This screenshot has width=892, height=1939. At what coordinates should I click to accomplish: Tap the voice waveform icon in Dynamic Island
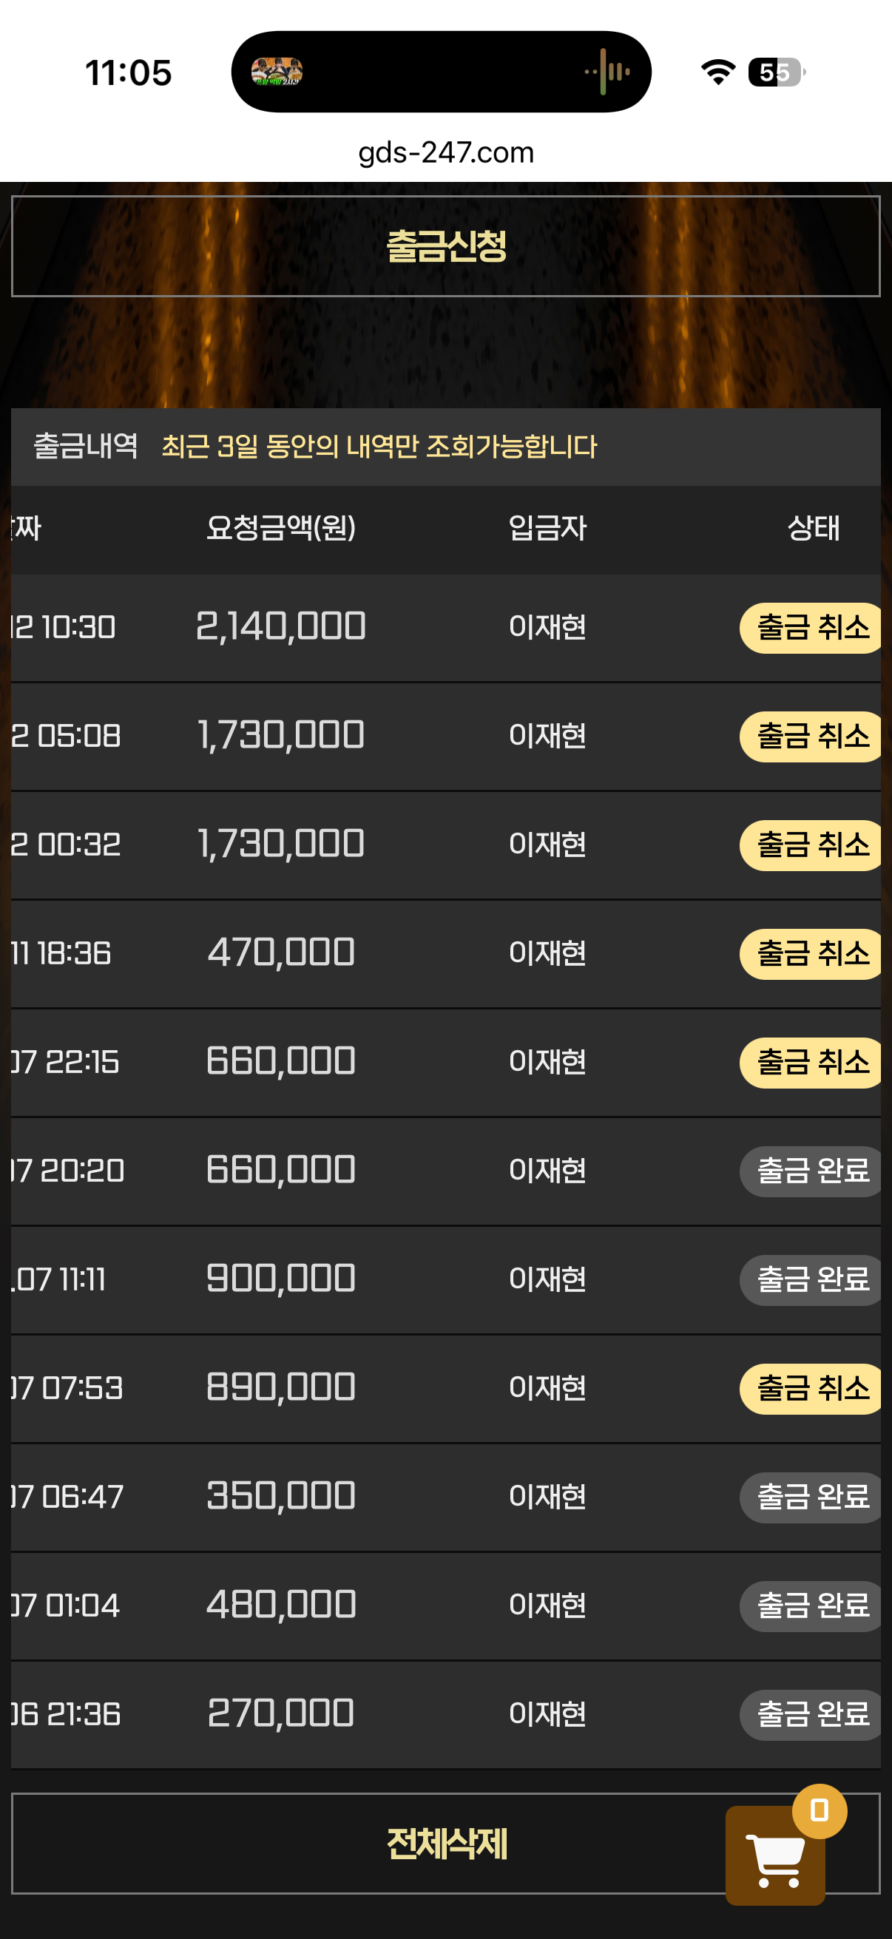[x=607, y=72]
